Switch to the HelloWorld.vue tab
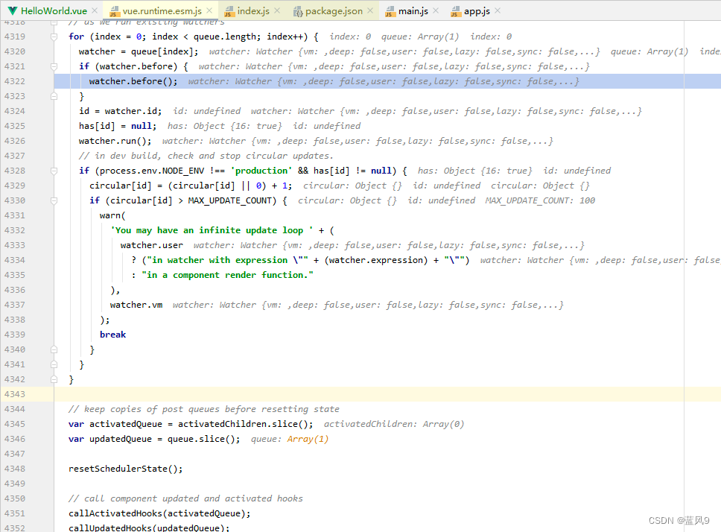Viewport: 721px width, 532px height. [x=52, y=11]
